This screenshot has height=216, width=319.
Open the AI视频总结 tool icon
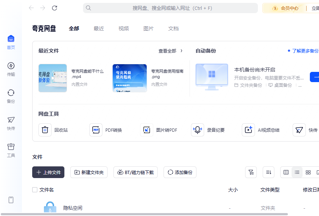pyautogui.click(x=248, y=130)
